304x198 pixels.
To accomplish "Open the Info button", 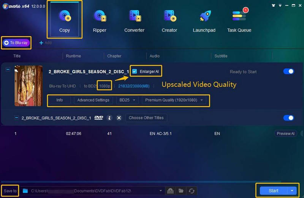I will (x=60, y=100).
